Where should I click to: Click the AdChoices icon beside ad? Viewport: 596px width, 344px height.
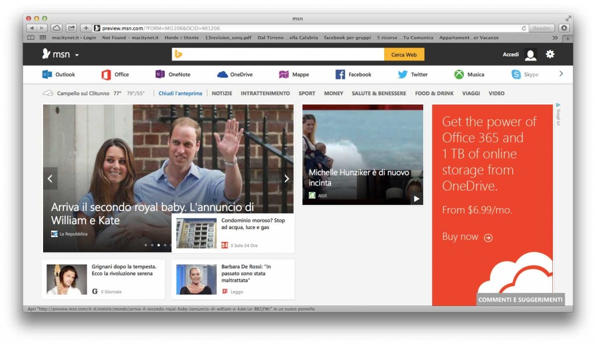click(x=558, y=105)
